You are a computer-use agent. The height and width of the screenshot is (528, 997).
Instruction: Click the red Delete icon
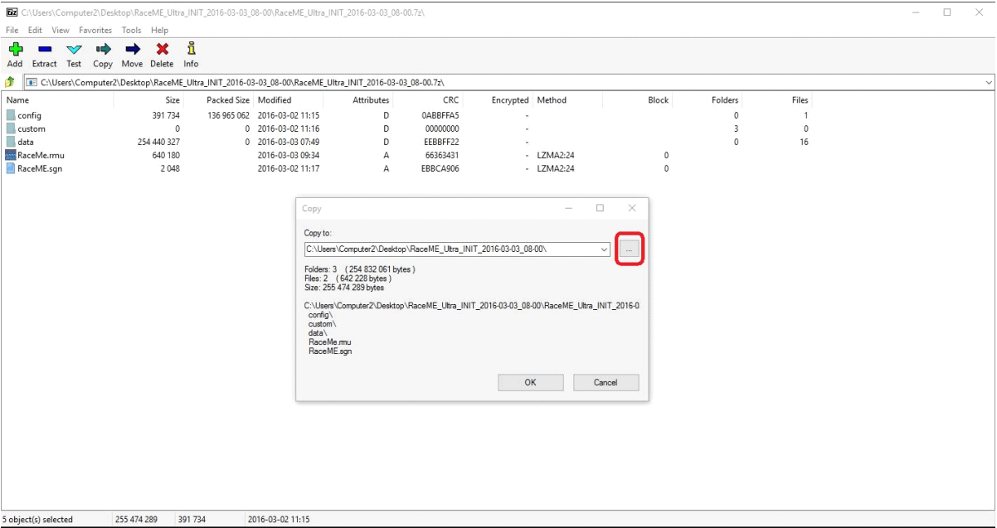point(162,51)
